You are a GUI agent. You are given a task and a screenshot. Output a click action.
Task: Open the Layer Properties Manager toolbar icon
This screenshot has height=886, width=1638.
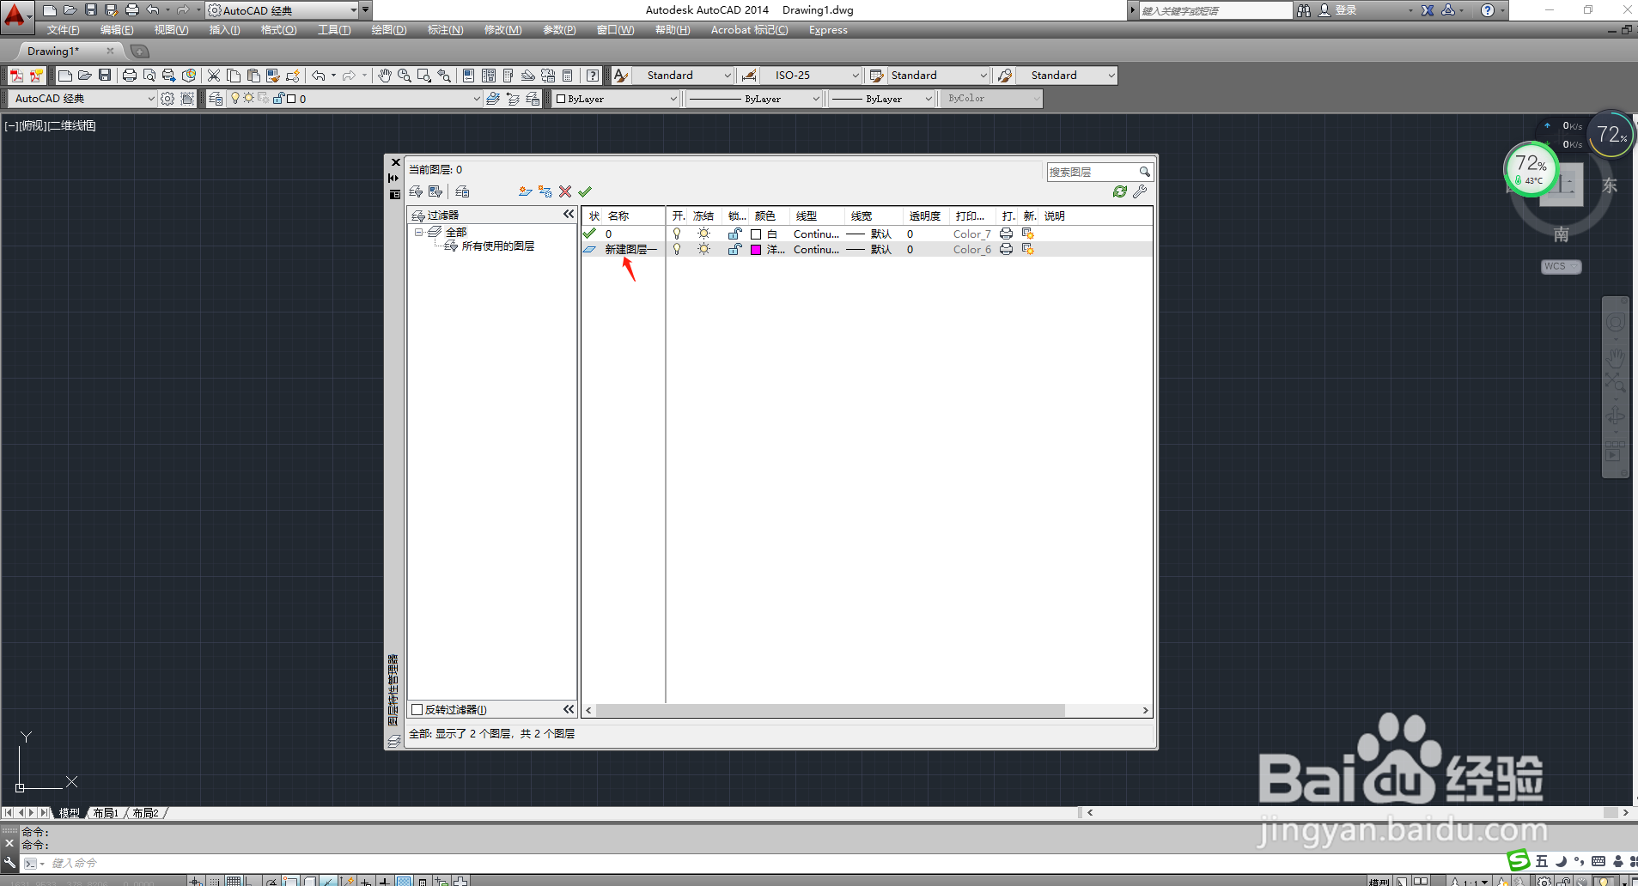click(x=216, y=99)
